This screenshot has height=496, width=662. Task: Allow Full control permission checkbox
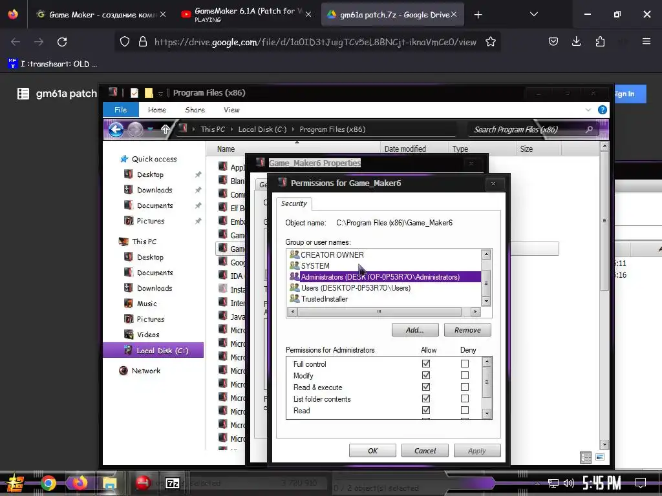(426, 364)
